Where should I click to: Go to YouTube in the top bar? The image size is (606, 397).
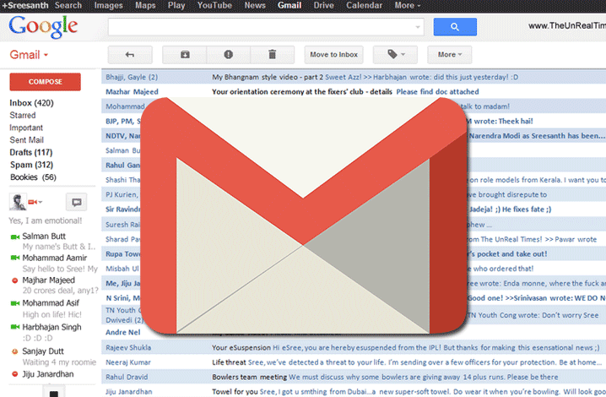214,5
